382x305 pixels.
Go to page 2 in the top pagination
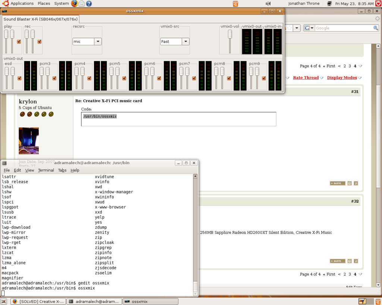(344, 66)
